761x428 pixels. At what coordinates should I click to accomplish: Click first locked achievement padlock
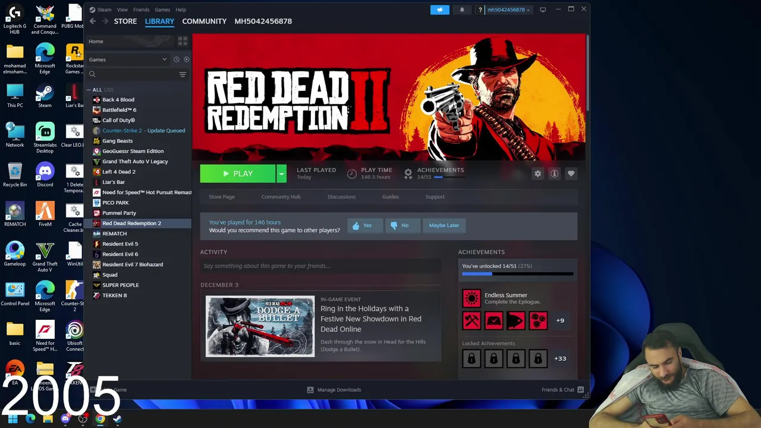click(471, 358)
